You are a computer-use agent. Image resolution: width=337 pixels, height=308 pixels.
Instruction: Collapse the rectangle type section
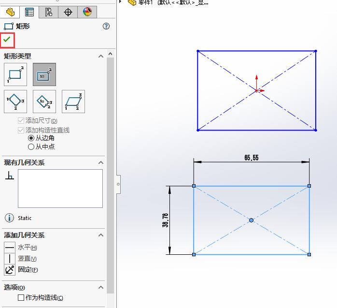pos(101,56)
